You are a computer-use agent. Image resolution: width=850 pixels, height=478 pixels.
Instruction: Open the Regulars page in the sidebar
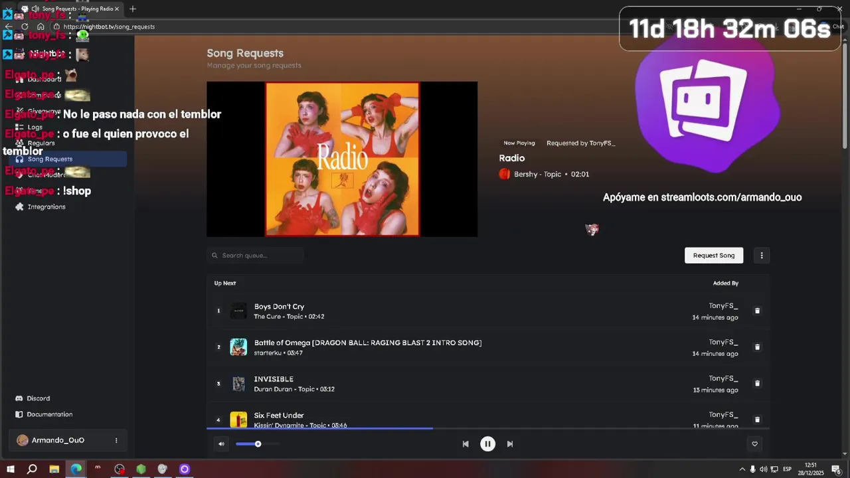pos(41,143)
